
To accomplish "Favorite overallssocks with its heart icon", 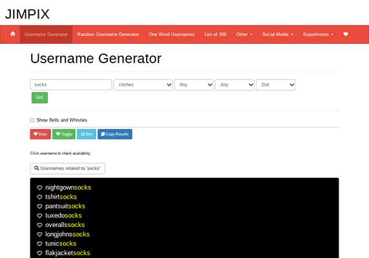I will (39, 225).
